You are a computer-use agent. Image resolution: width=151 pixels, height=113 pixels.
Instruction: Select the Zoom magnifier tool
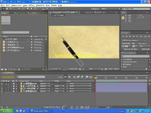click(11, 9)
